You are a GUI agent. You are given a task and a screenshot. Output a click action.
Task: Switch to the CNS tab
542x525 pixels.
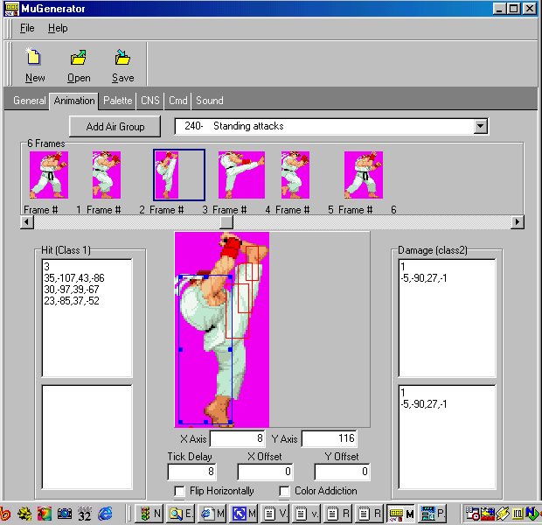pos(150,101)
